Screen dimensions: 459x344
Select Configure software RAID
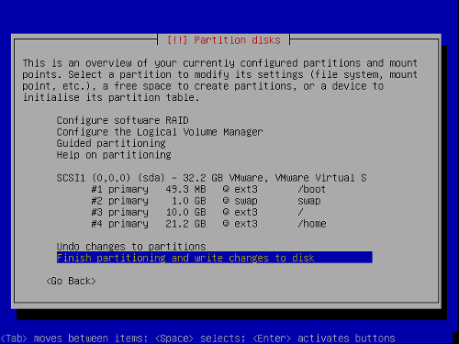coord(123,121)
